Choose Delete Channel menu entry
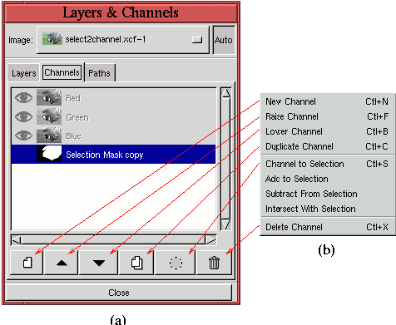The width and height of the screenshot is (396, 325). [x=327, y=227]
